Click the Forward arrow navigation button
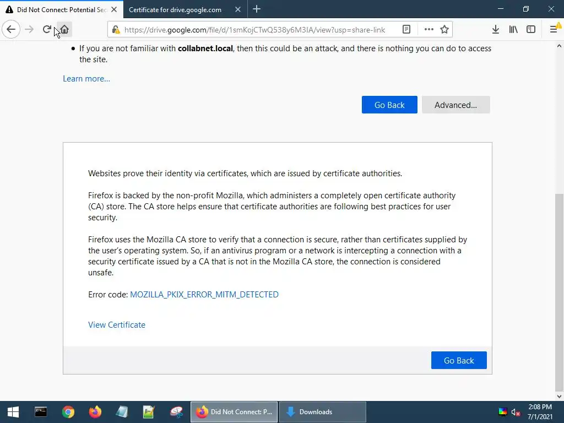This screenshot has width=564, height=423. [x=29, y=30]
